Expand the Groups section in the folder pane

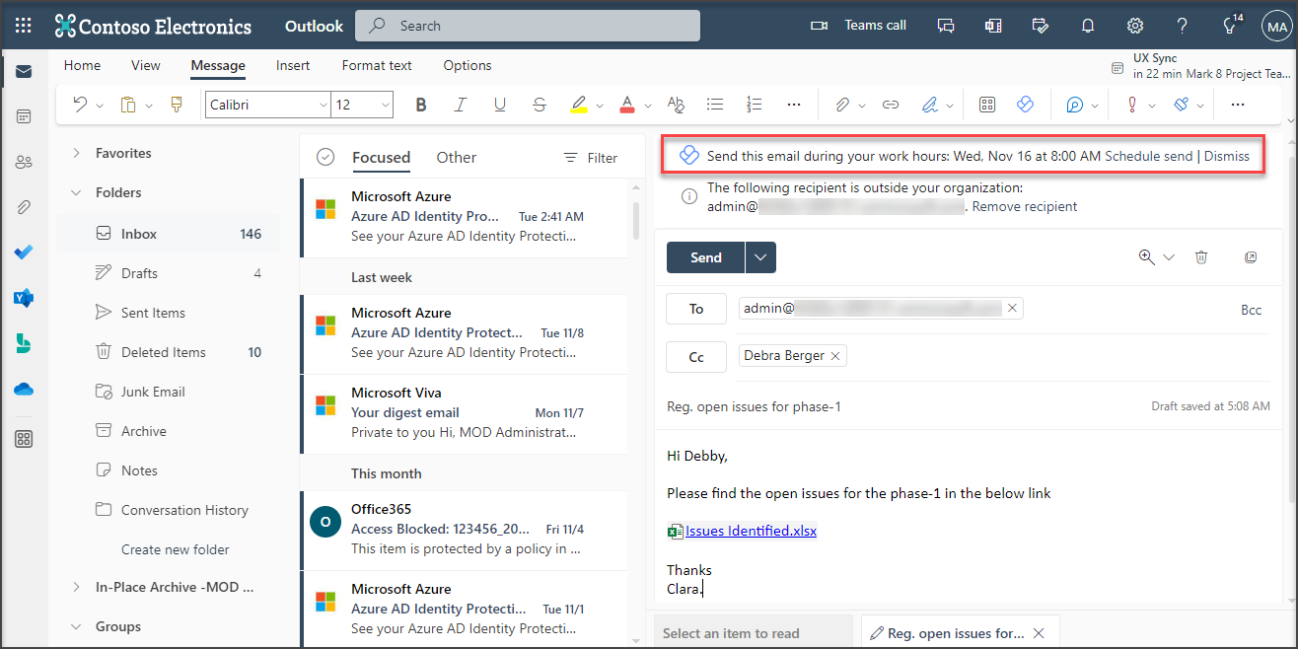pyautogui.click(x=76, y=626)
